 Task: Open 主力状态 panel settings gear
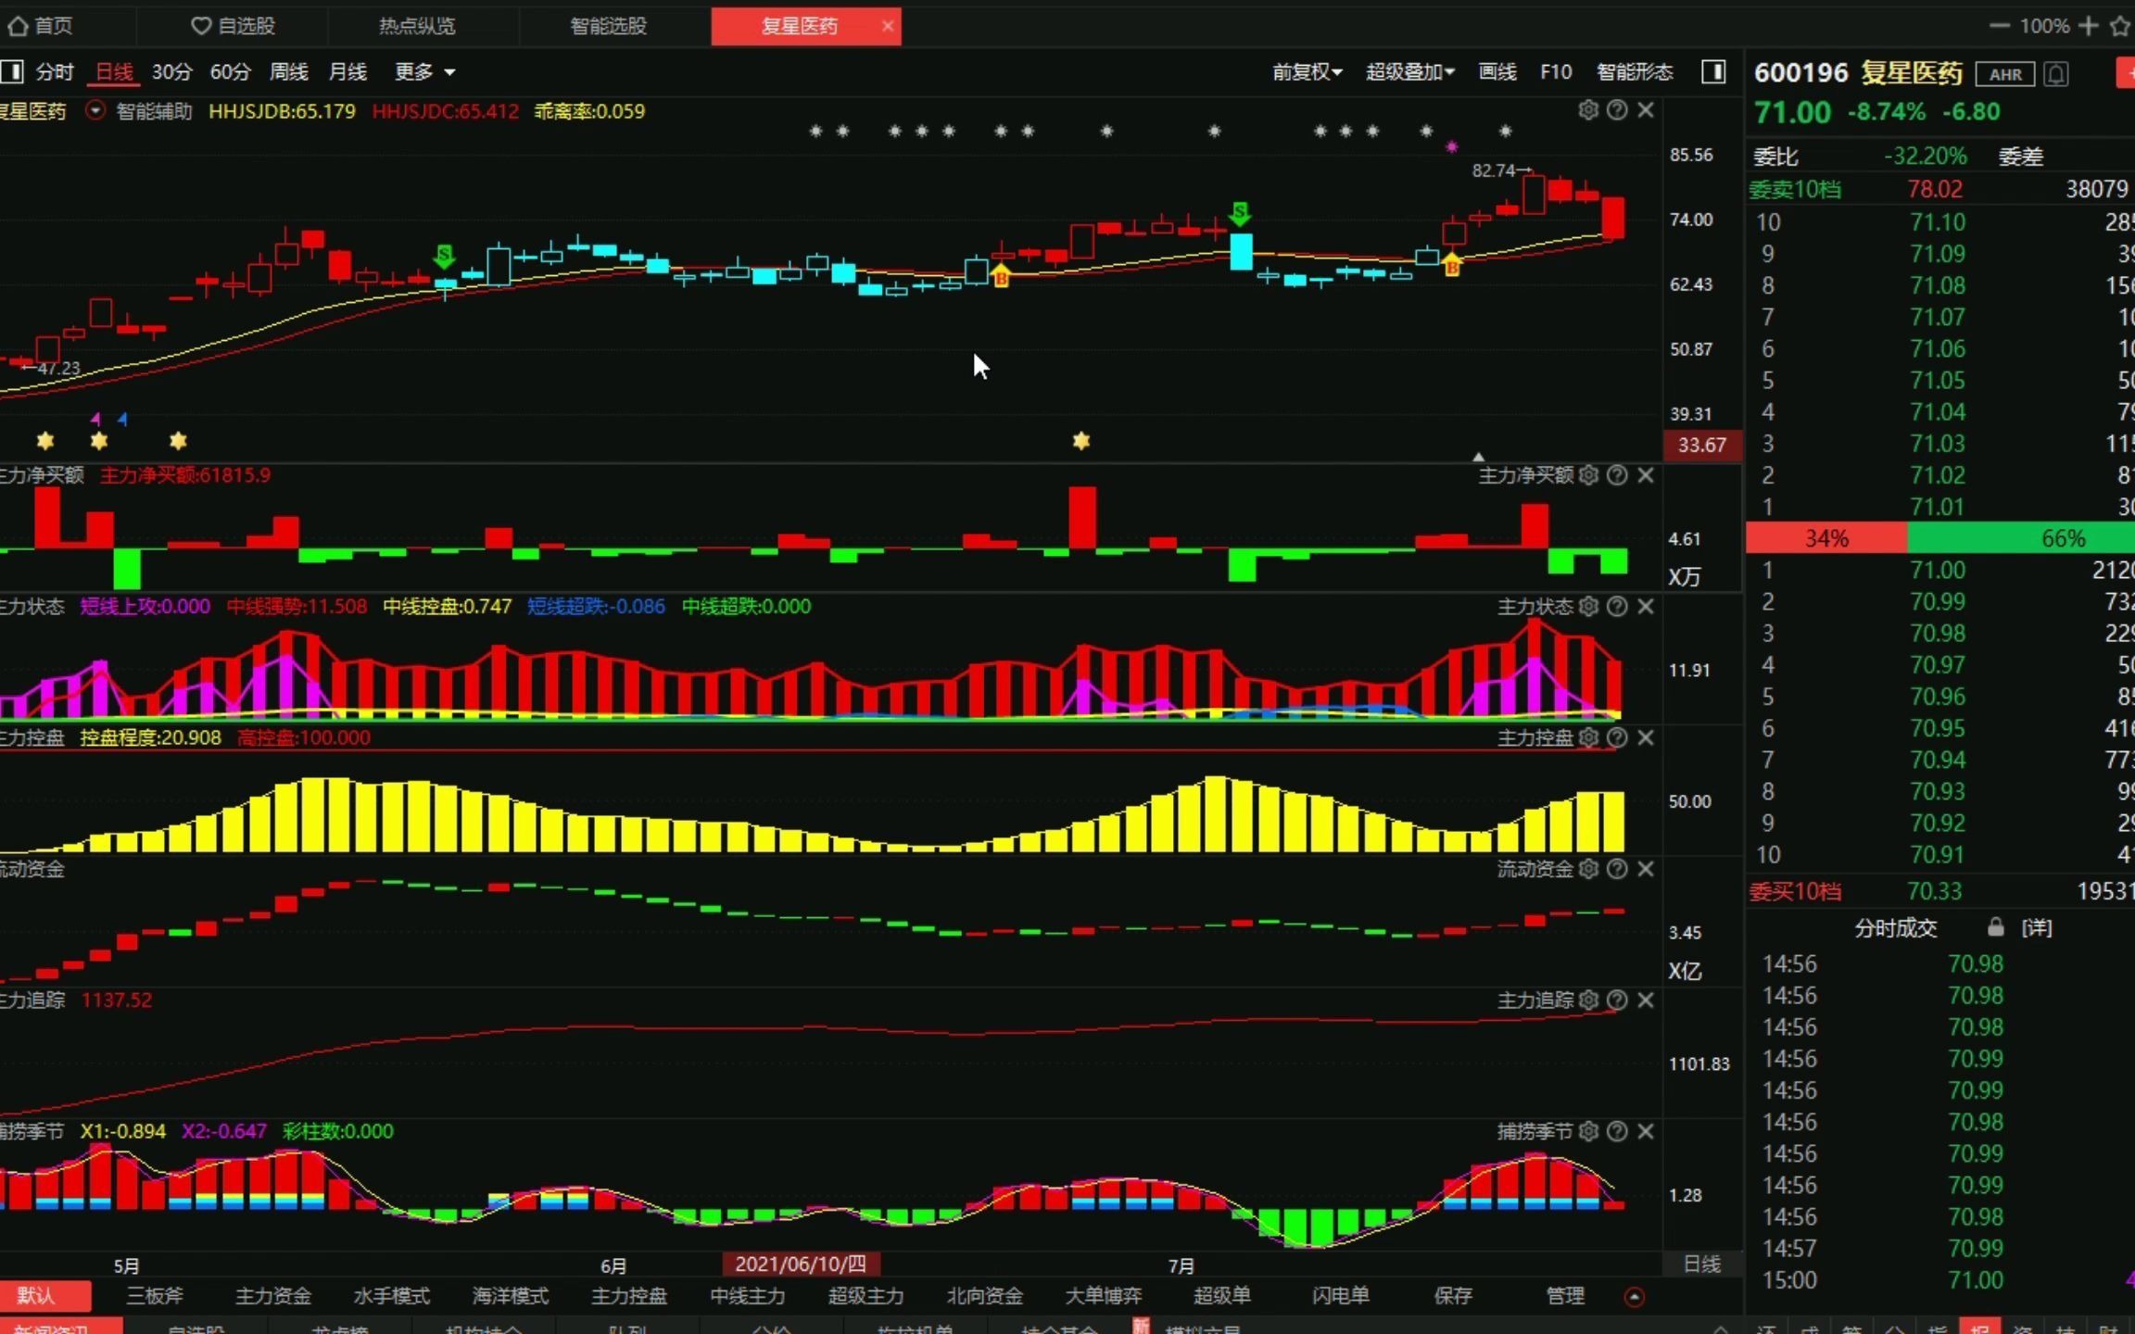click(1588, 606)
